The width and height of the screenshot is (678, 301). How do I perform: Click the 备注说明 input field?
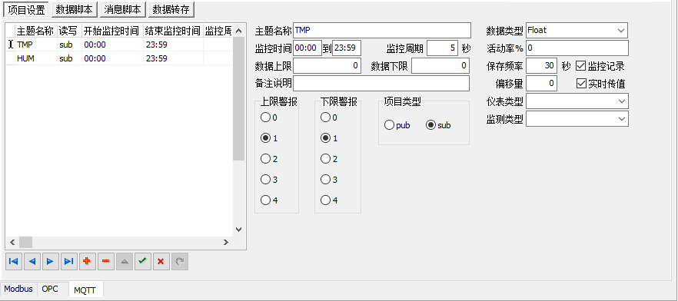pyautogui.click(x=381, y=84)
